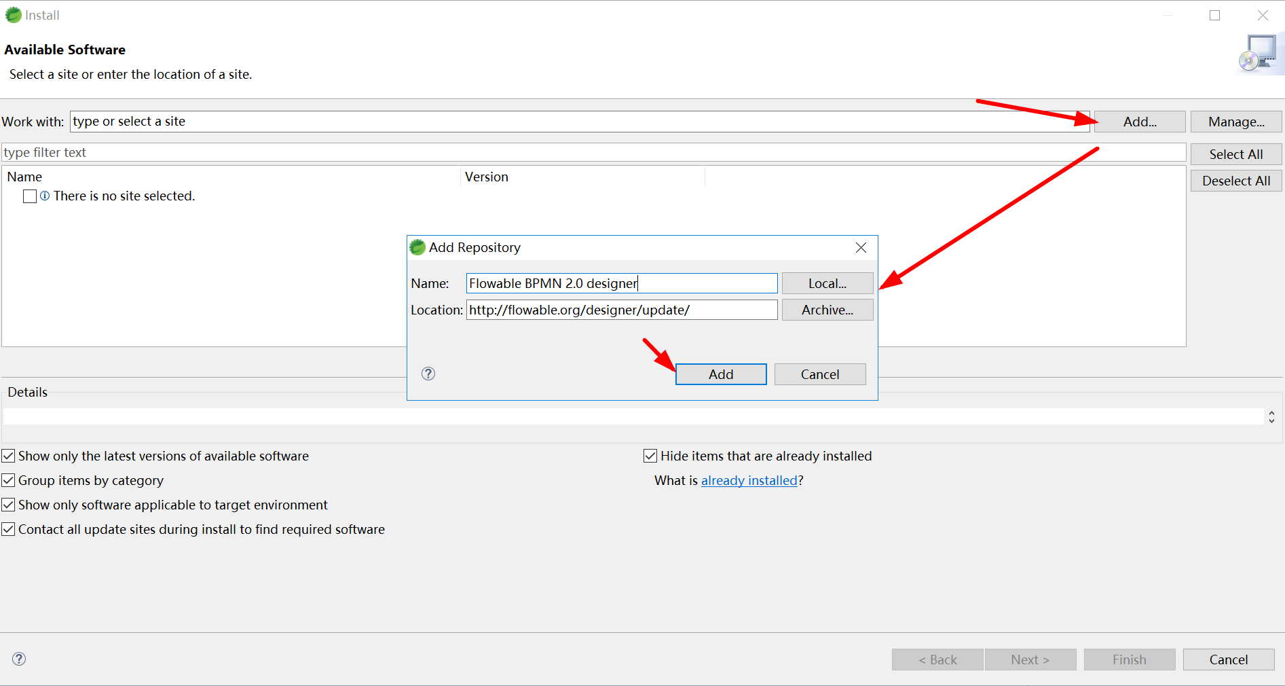Toggle Hide items already installed checkbox
This screenshot has width=1285, height=686.
tap(650, 456)
